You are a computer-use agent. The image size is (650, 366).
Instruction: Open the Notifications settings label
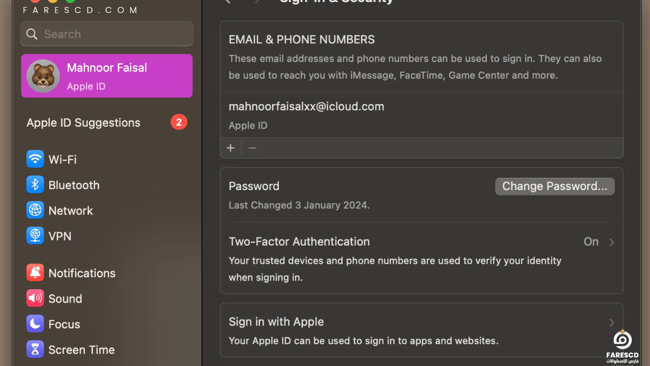click(82, 273)
